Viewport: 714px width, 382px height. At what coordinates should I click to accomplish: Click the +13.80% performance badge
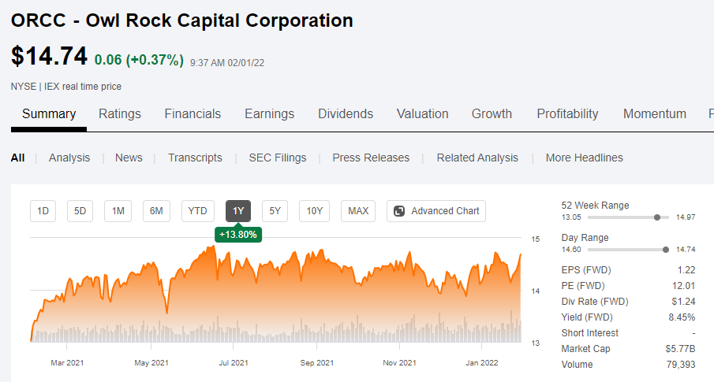238,235
